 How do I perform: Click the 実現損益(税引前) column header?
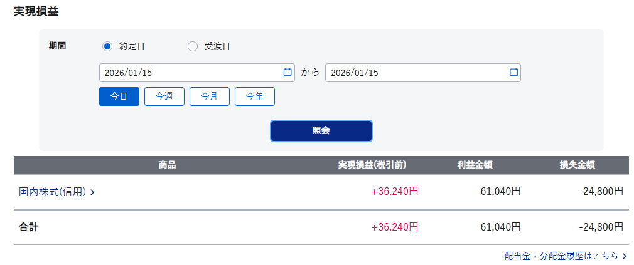pyautogui.click(x=372, y=165)
